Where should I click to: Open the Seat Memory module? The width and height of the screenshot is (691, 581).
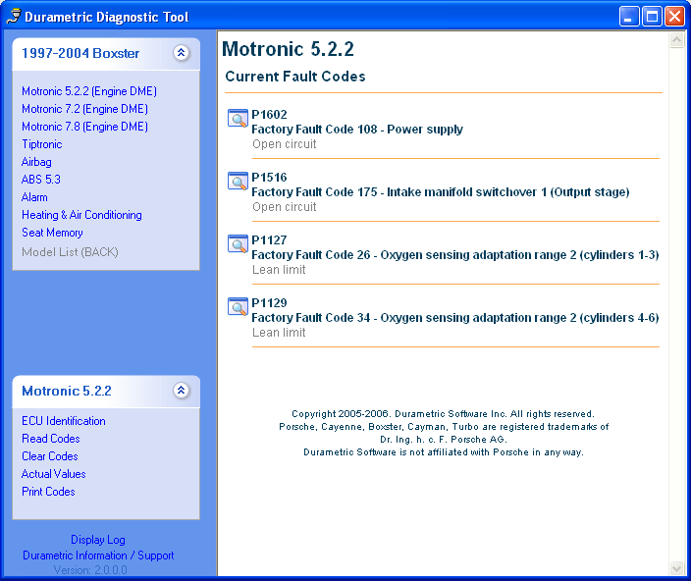coord(52,233)
